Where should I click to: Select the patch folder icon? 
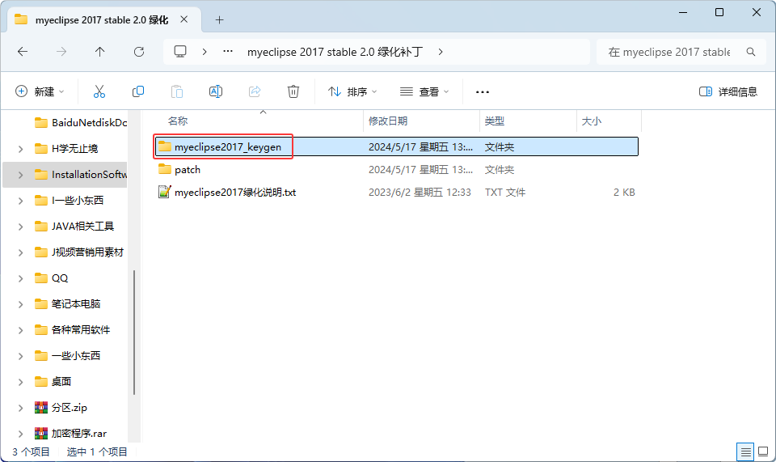point(165,169)
